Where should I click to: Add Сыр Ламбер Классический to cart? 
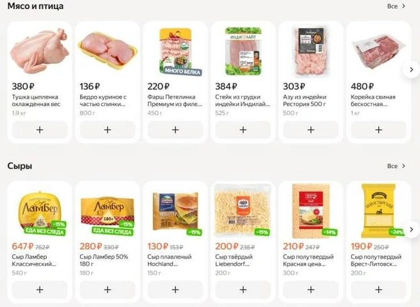pyautogui.click(x=40, y=289)
